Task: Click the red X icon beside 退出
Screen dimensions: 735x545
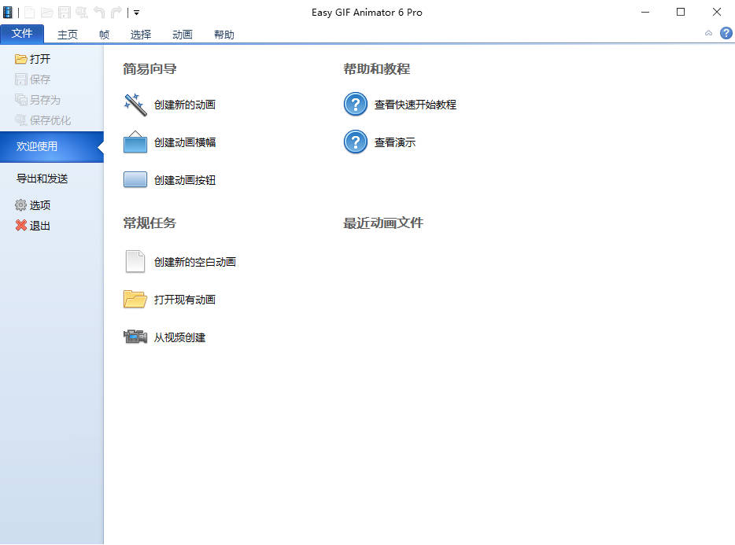Action: pos(20,226)
